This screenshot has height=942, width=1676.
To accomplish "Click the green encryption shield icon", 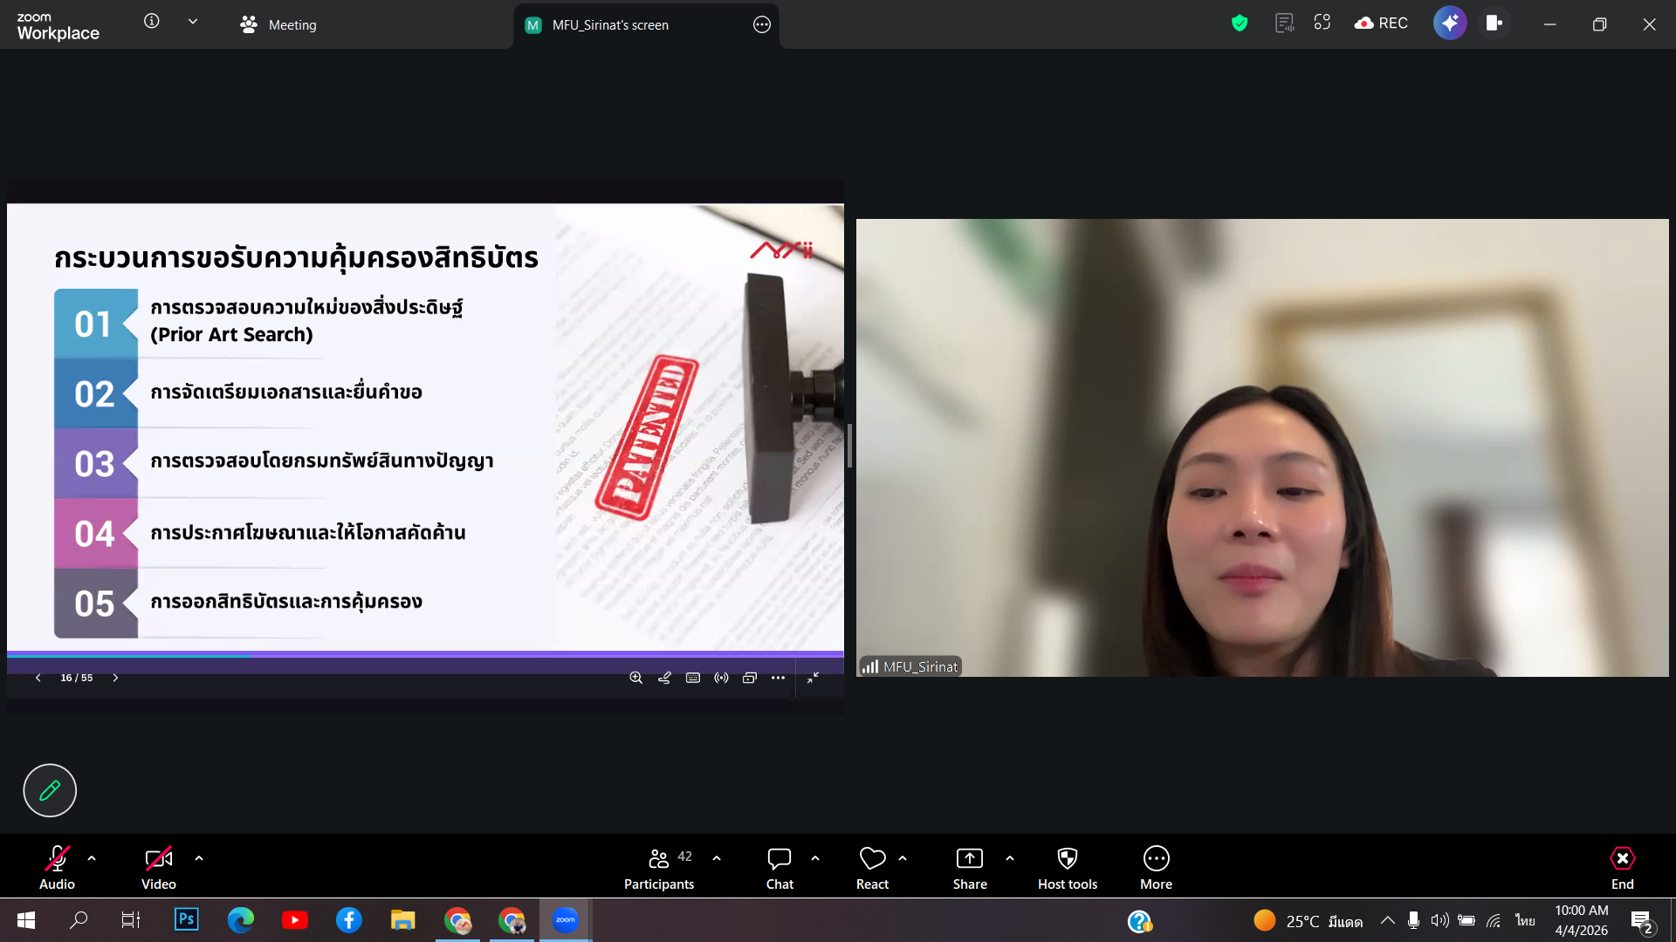I will pyautogui.click(x=1239, y=24).
